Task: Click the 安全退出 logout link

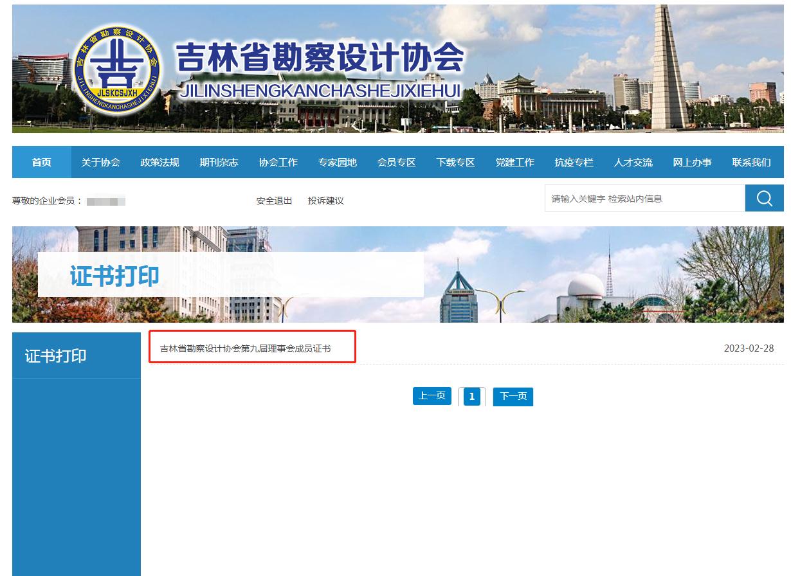Action: click(x=274, y=201)
